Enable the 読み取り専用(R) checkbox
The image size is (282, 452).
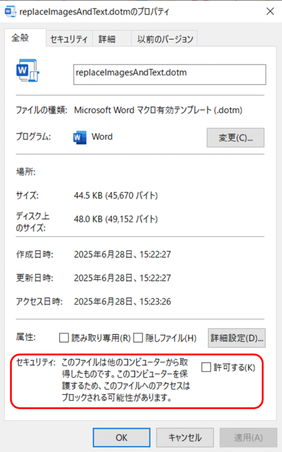tap(64, 338)
